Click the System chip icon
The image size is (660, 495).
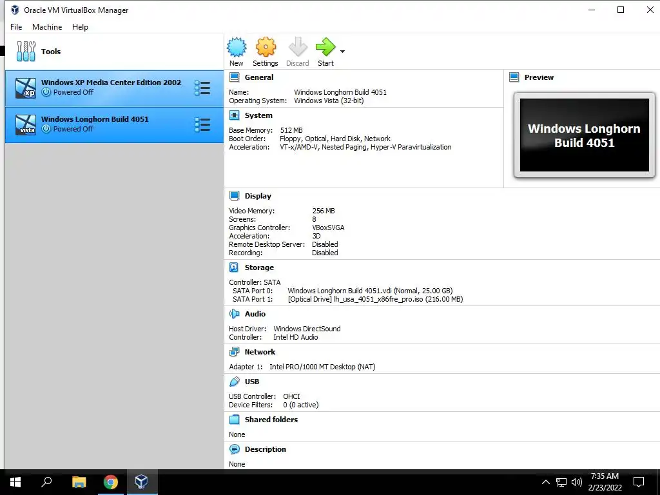(x=234, y=115)
